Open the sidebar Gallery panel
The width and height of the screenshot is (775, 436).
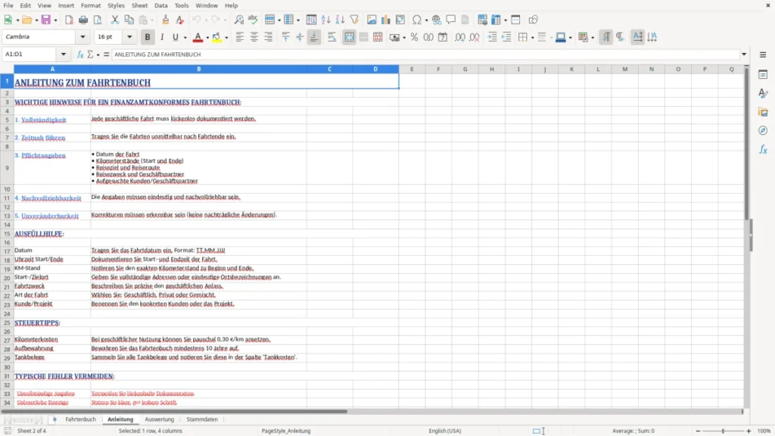click(763, 112)
